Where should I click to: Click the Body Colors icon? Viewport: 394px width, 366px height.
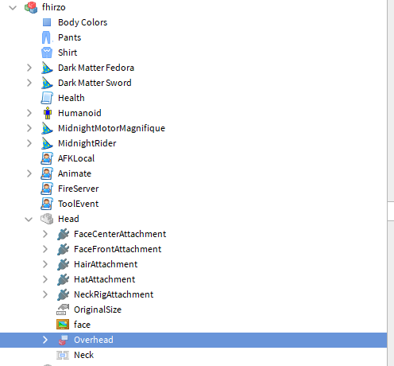(47, 22)
